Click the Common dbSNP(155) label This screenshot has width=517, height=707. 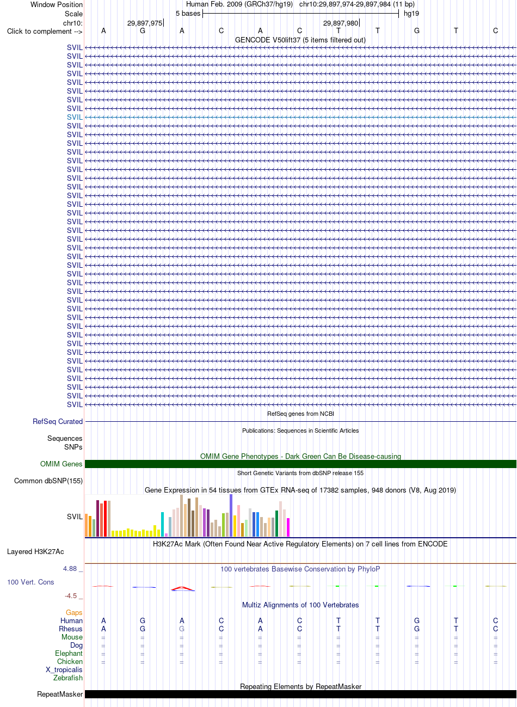click(48, 481)
